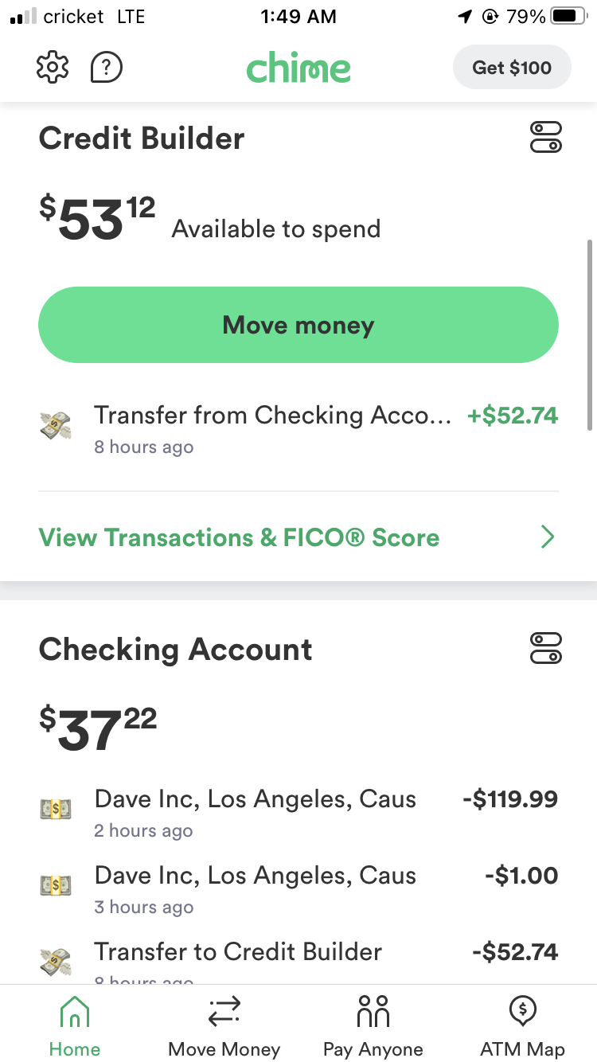Open View Transactions & FICO Score link
597x1062 pixels.
[239, 537]
